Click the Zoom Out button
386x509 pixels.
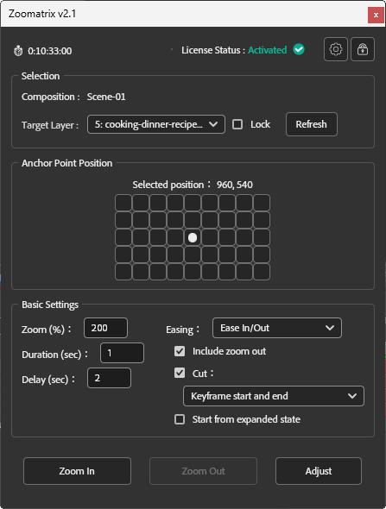[203, 471]
